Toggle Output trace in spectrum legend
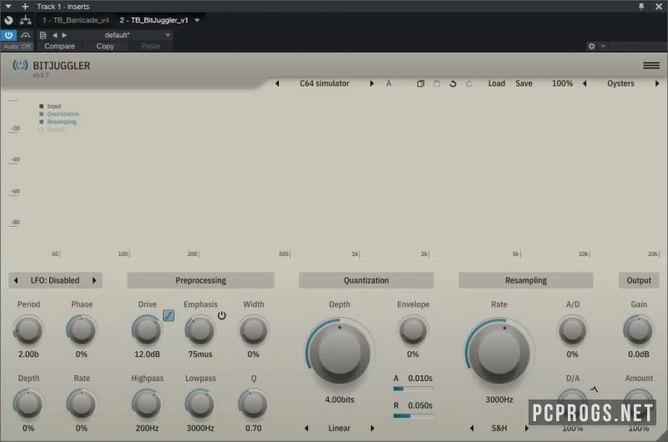This screenshot has width=668, height=442. point(52,129)
